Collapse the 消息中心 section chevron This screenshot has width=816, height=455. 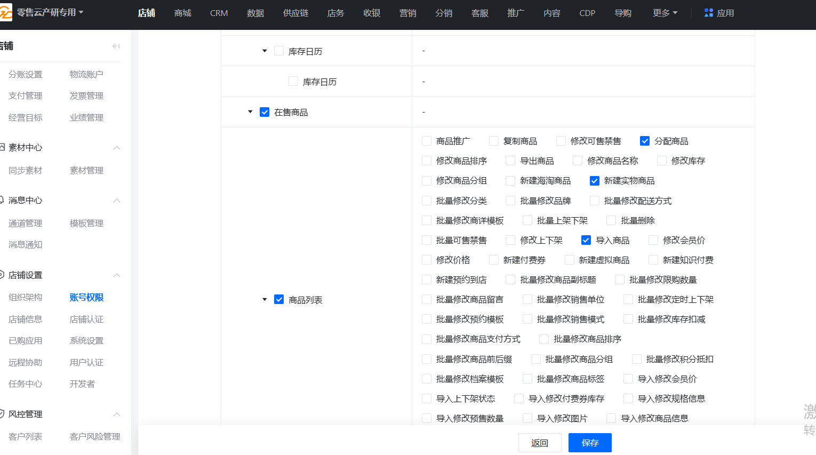point(117,201)
